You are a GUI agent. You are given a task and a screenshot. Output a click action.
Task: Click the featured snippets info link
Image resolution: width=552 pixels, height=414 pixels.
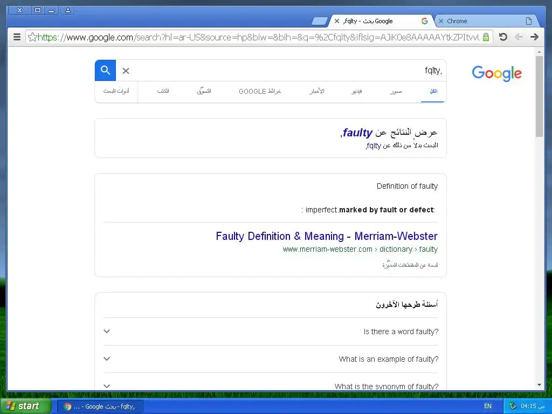pos(410,265)
